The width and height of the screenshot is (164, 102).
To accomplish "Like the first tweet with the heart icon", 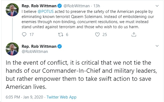I will (x=97, y=35).
